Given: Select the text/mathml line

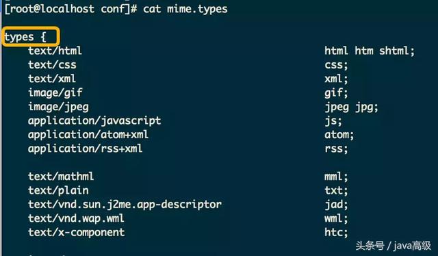Looking at the screenshot, I should (x=61, y=177).
